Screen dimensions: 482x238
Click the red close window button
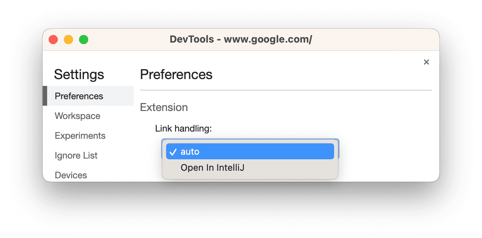[53, 39]
